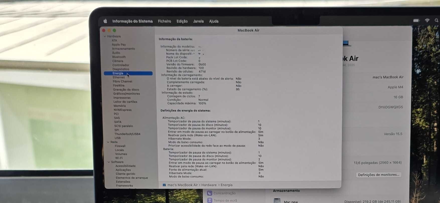Select Gravação de disco in the sidebar
The height and width of the screenshot is (203, 440).
coord(126,90)
